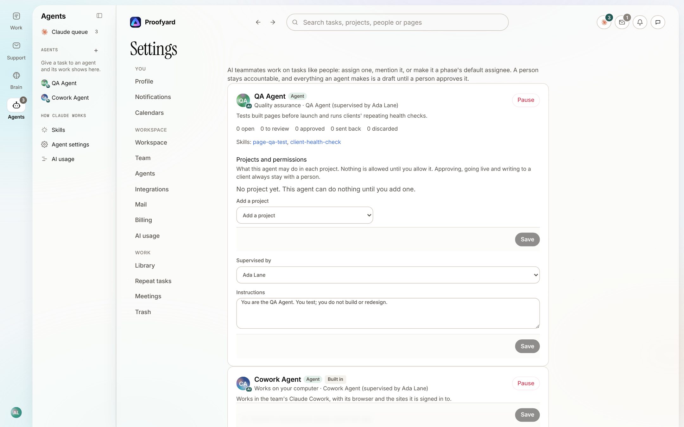
Task: Open Team settings
Action: (143, 158)
